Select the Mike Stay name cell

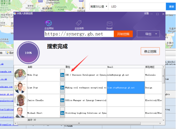tap(44, 75)
